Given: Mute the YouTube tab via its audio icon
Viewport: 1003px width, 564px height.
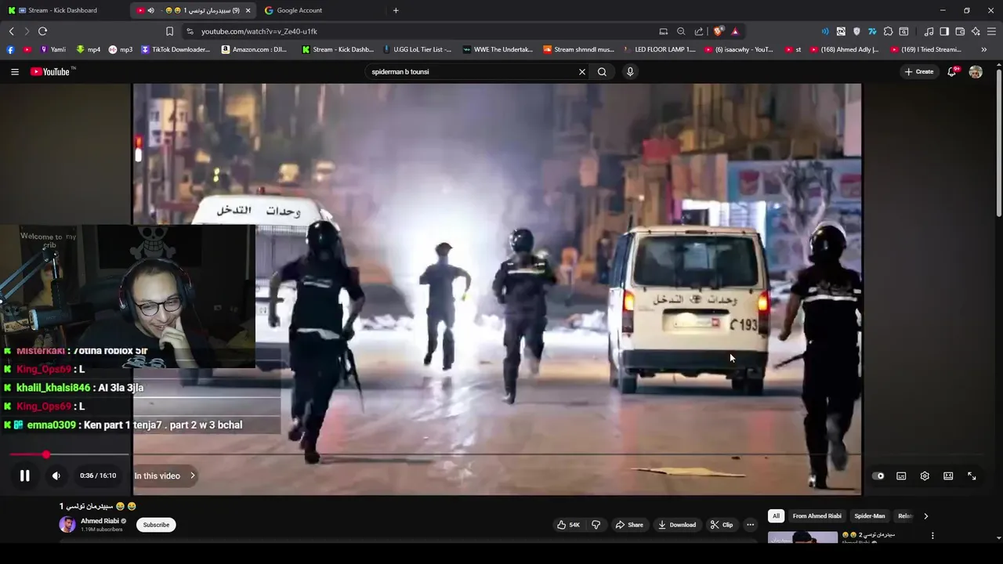Looking at the screenshot, I should click(150, 10).
